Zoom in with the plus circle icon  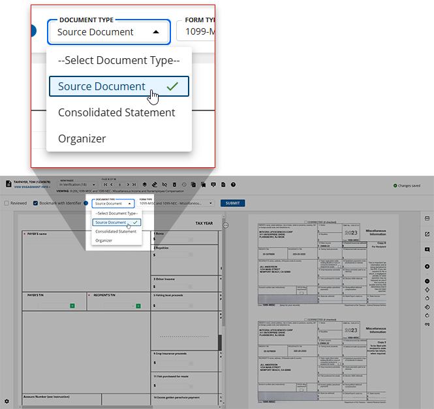tap(427, 267)
